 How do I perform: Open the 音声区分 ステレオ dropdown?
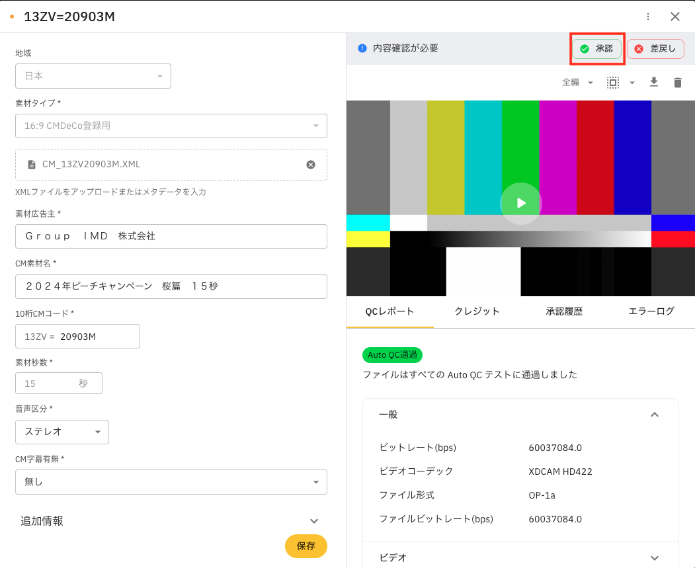(x=62, y=432)
